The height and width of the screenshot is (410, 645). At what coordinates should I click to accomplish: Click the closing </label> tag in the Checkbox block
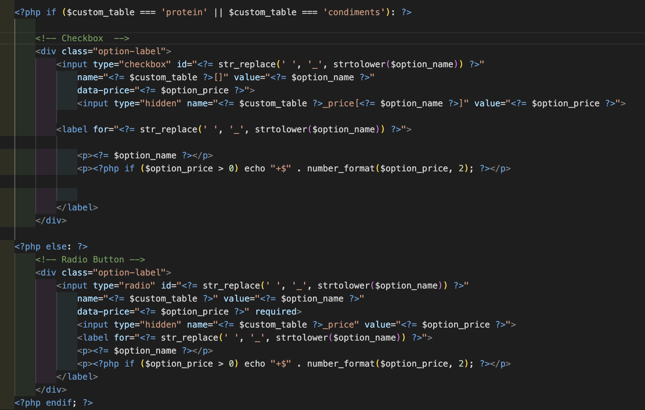tap(77, 208)
